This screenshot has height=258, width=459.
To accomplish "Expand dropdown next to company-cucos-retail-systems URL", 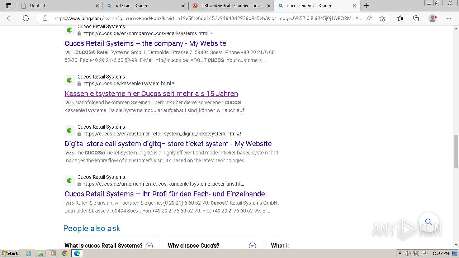I will point(212,33).
